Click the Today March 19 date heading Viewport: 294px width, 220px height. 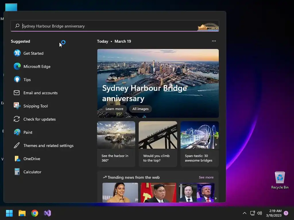(x=114, y=41)
